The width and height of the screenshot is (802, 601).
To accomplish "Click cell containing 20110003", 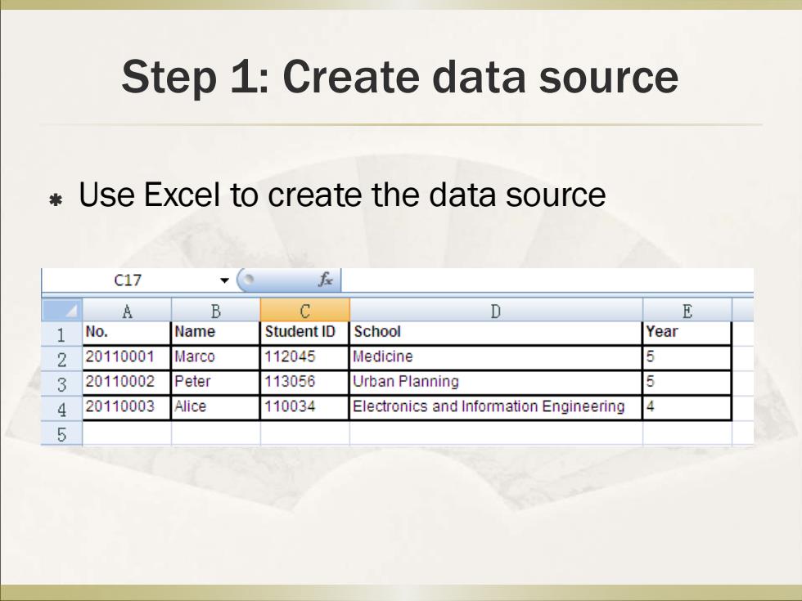I will pos(126,408).
